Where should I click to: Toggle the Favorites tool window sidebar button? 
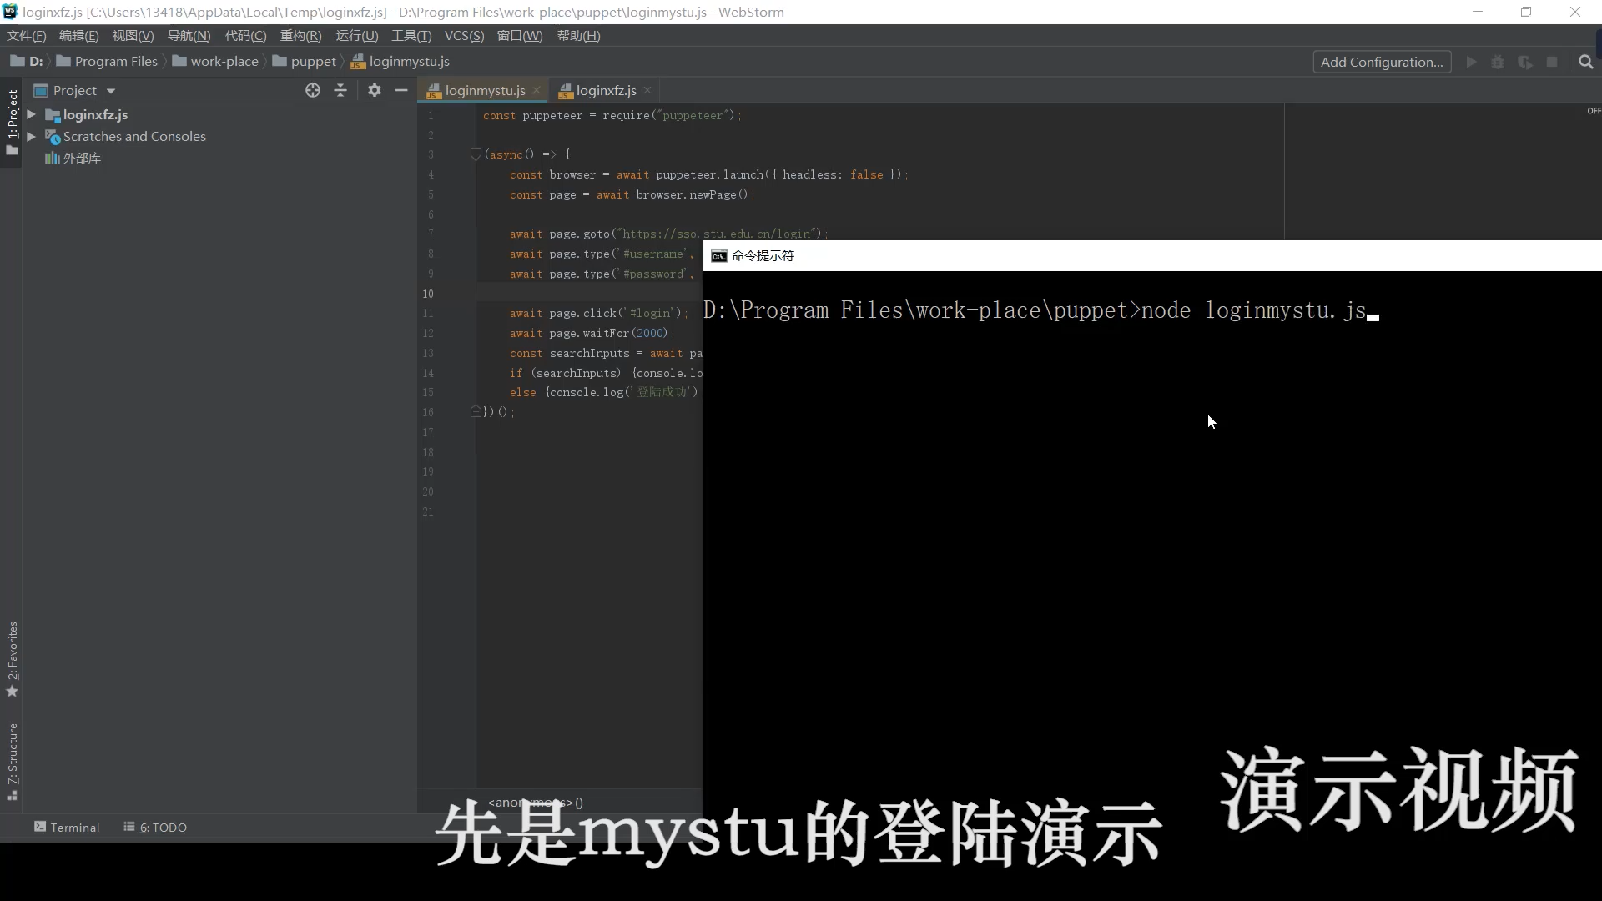pos(12,659)
